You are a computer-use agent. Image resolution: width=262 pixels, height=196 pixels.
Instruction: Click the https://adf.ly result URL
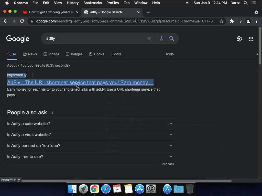pos(17,75)
